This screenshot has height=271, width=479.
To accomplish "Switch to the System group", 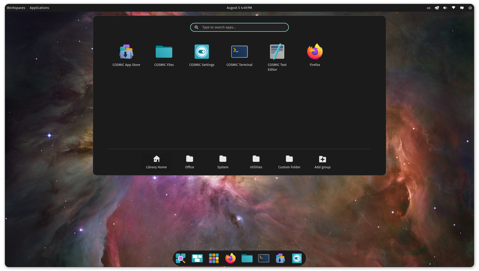I will (223, 162).
